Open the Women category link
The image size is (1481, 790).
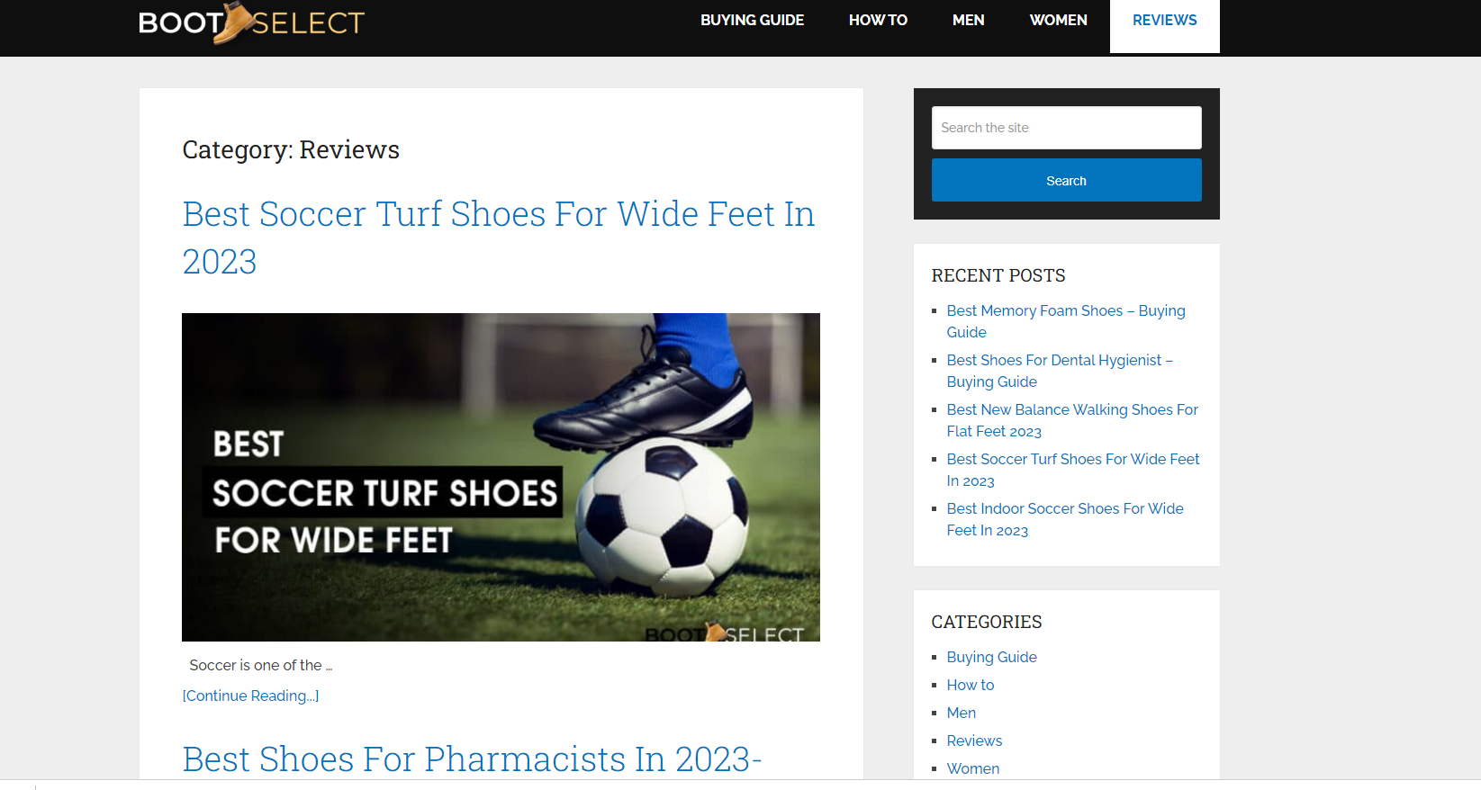(x=972, y=768)
